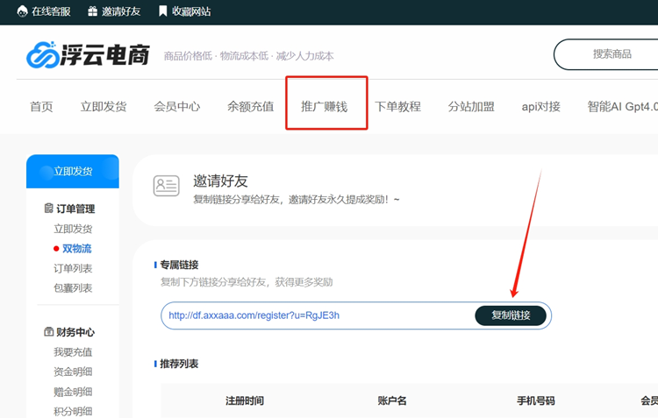This screenshot has height=418, width=658.
Task: Open 双物流 in the sidebar
Action: click(76, 249)
